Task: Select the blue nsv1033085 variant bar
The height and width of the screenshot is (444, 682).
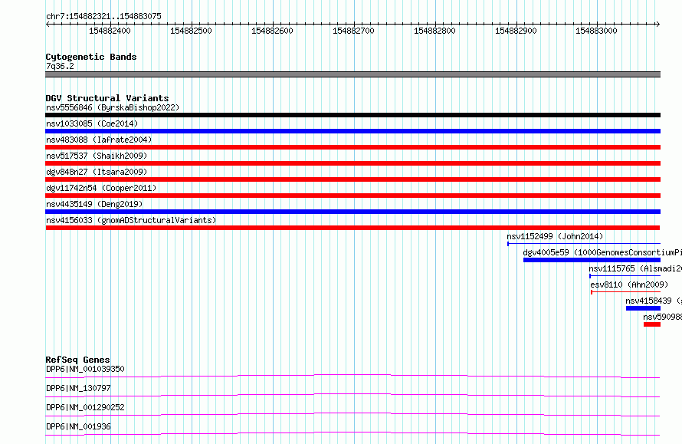Action: coord(352,131)
